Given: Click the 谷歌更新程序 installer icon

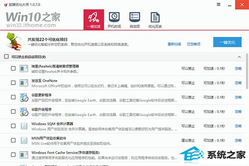Looking at the screenshot, I should point(24,98).
